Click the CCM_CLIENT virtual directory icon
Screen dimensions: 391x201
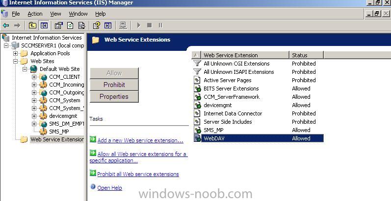point(43,77)
